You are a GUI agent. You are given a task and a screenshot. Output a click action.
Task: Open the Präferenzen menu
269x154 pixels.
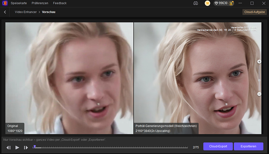tap(40, 3)
